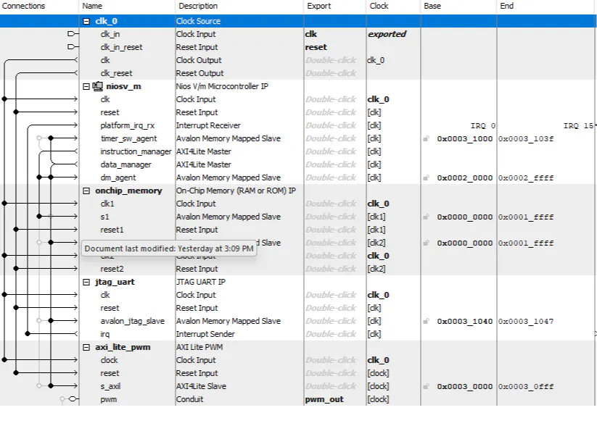597x447 pixels.
Task: Click the export arrow symbol for clk_in
Action: pyautogui.click(x=72, y=34)
